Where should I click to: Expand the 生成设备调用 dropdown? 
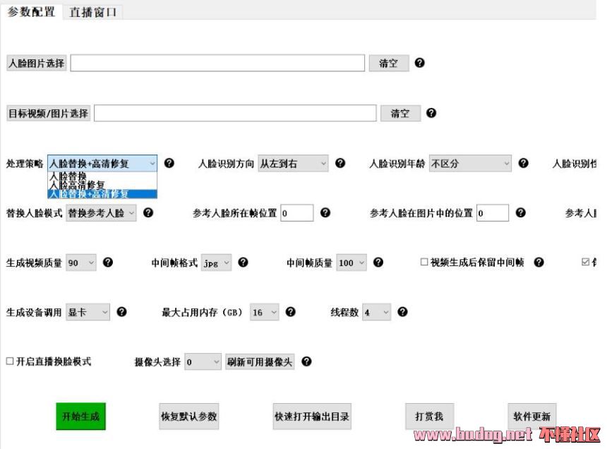88,312
